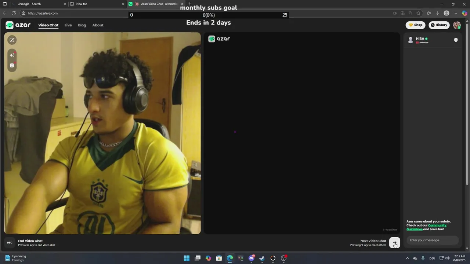
Task: Click the Azar logo in header
Action: click(18, 25)
